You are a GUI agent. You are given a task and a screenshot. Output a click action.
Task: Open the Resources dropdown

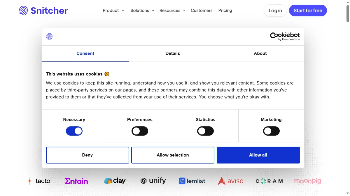tap(172, 10)
